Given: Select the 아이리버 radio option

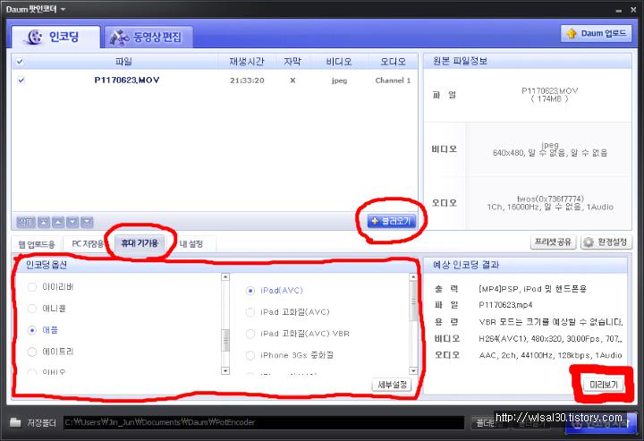Looking at the screenshot, I should pyautogui.click(x=32, y=287).
